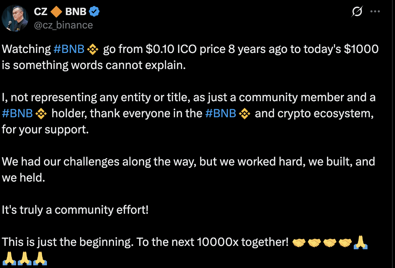Screen dimensions: 395x268
Task: Click BNB logo next to "holder"
Action: click(x=41, y=114)
